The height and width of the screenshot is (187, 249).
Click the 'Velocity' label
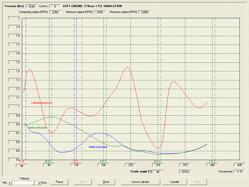tap(25, 178)
